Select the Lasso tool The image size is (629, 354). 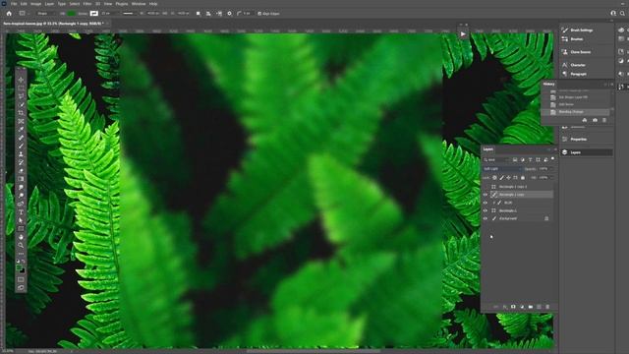[x=21, y=96]
